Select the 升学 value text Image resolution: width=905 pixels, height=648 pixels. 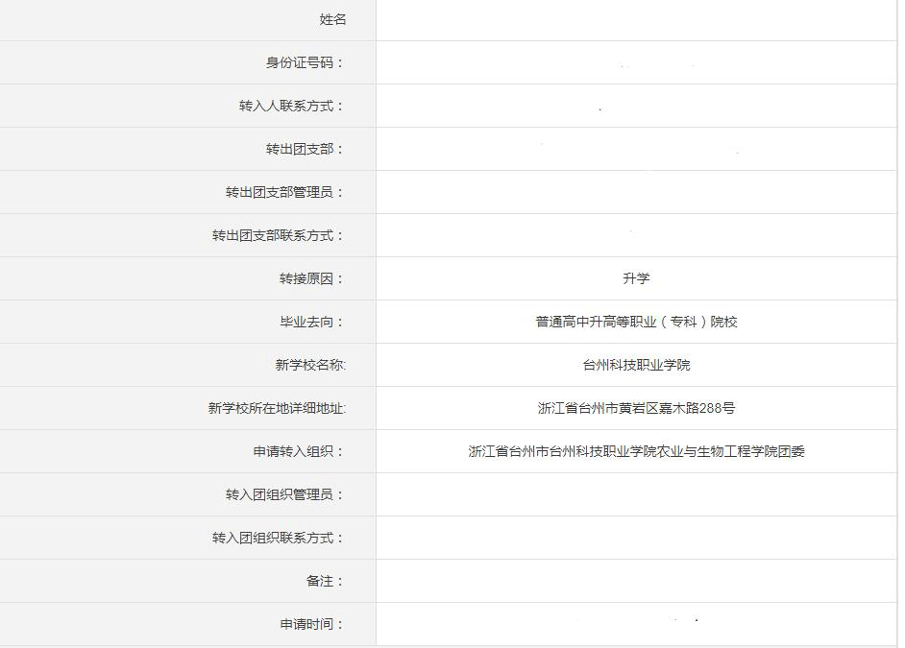coord(636,278)
